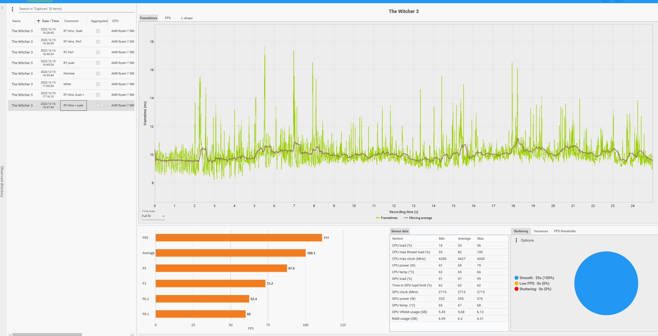The height and width of the screenshot is (336, 658).
Task: Open the FPS thresholds tab
Action: click(x=565, y=231)
